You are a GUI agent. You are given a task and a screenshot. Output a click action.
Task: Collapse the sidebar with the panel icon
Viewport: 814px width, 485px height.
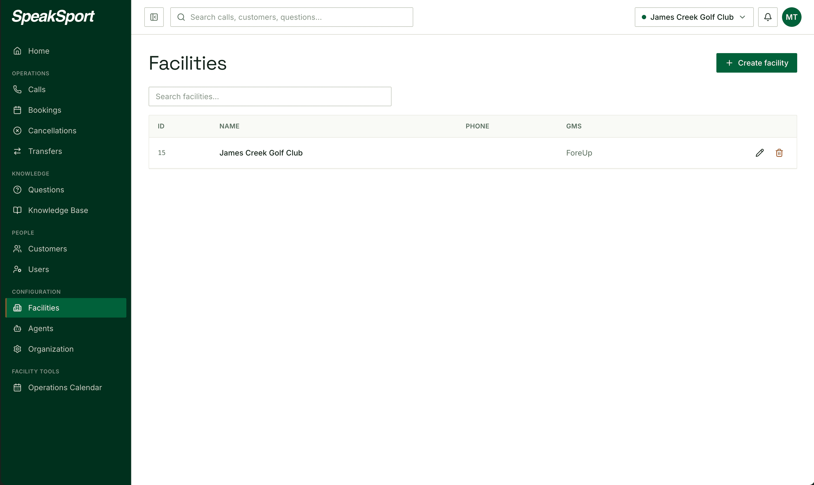pyautogui.click(x=154, y=17)
